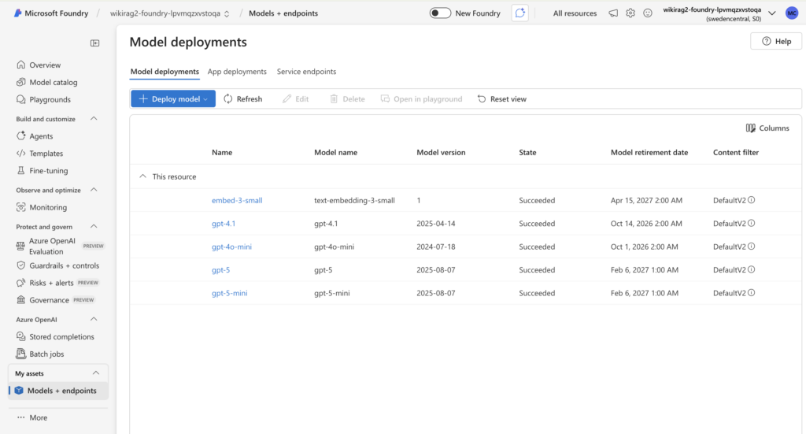Click the Batch jobs icon
This screenshot has width=806, height=434.
[x=20, y=354]
